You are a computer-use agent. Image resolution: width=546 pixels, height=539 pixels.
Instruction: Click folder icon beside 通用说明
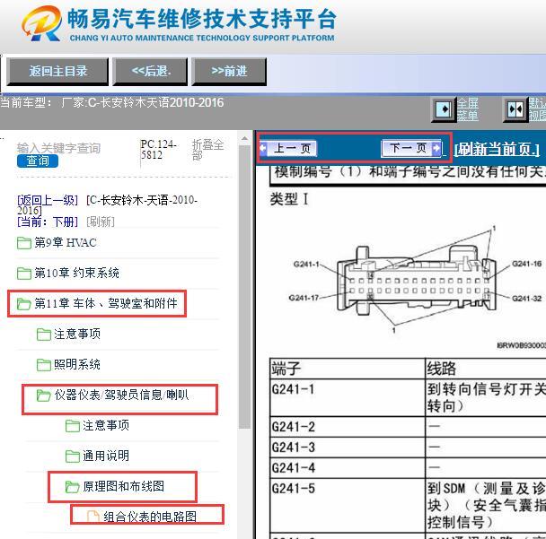(73, 456)
